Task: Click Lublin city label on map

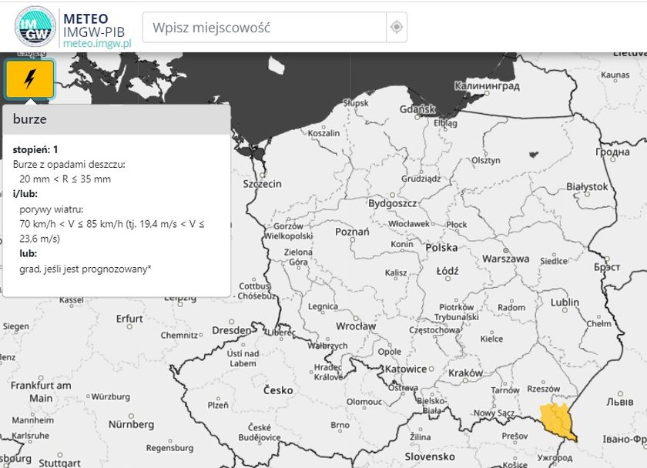Action: pos(565,303)
